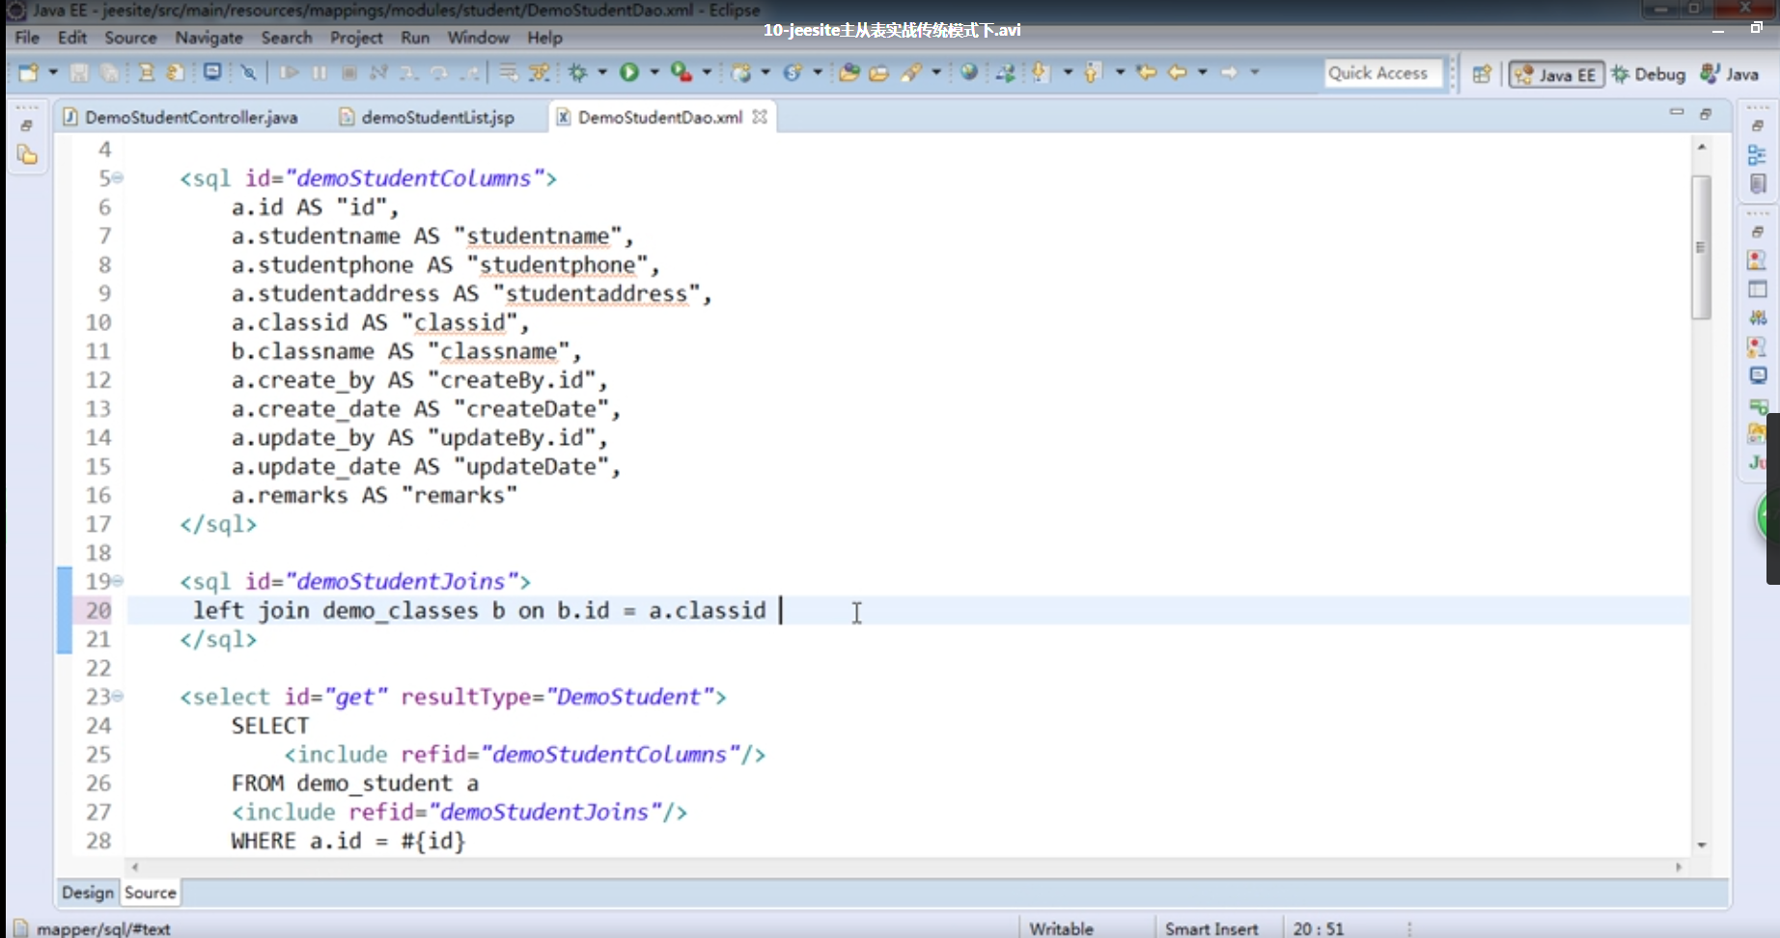This screenshot has height=938, width=1780.
Task: Click the green Run button
Action: pyautogui.click(x=629, y=72)
